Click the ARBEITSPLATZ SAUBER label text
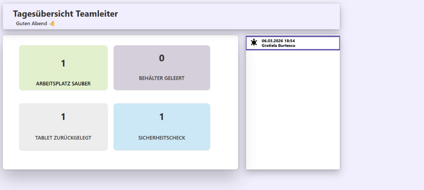The height and width of the screenshot is (190, 424). (63, 84)
